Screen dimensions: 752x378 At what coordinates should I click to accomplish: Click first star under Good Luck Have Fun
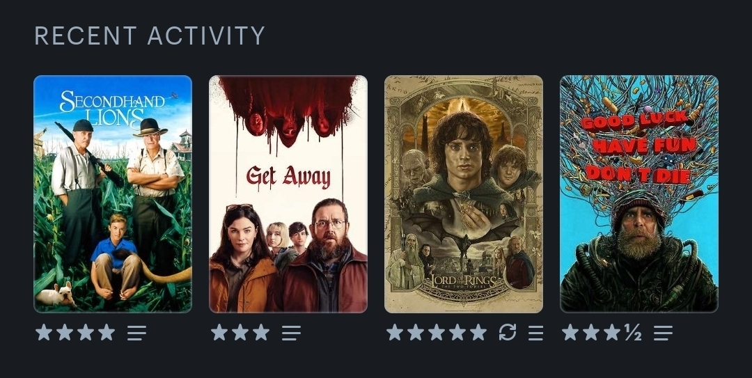click(x=570, y=332)
